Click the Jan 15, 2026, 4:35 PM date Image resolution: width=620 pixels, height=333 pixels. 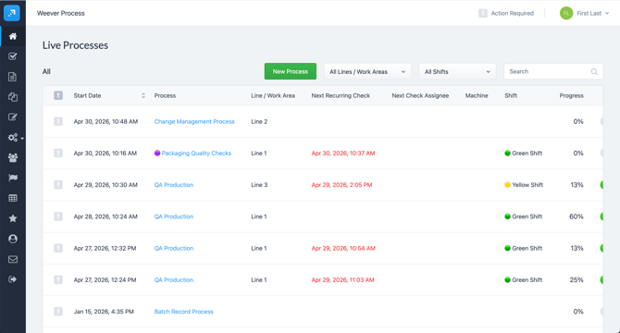click(x=104, y=312)
